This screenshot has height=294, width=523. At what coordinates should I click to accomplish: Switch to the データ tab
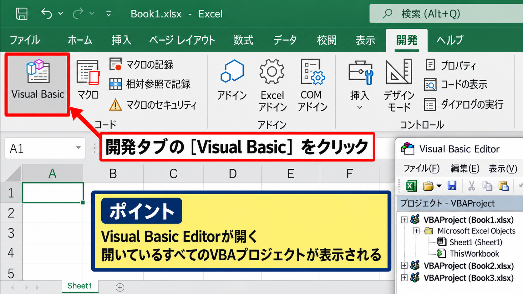(x=285, y=40)
